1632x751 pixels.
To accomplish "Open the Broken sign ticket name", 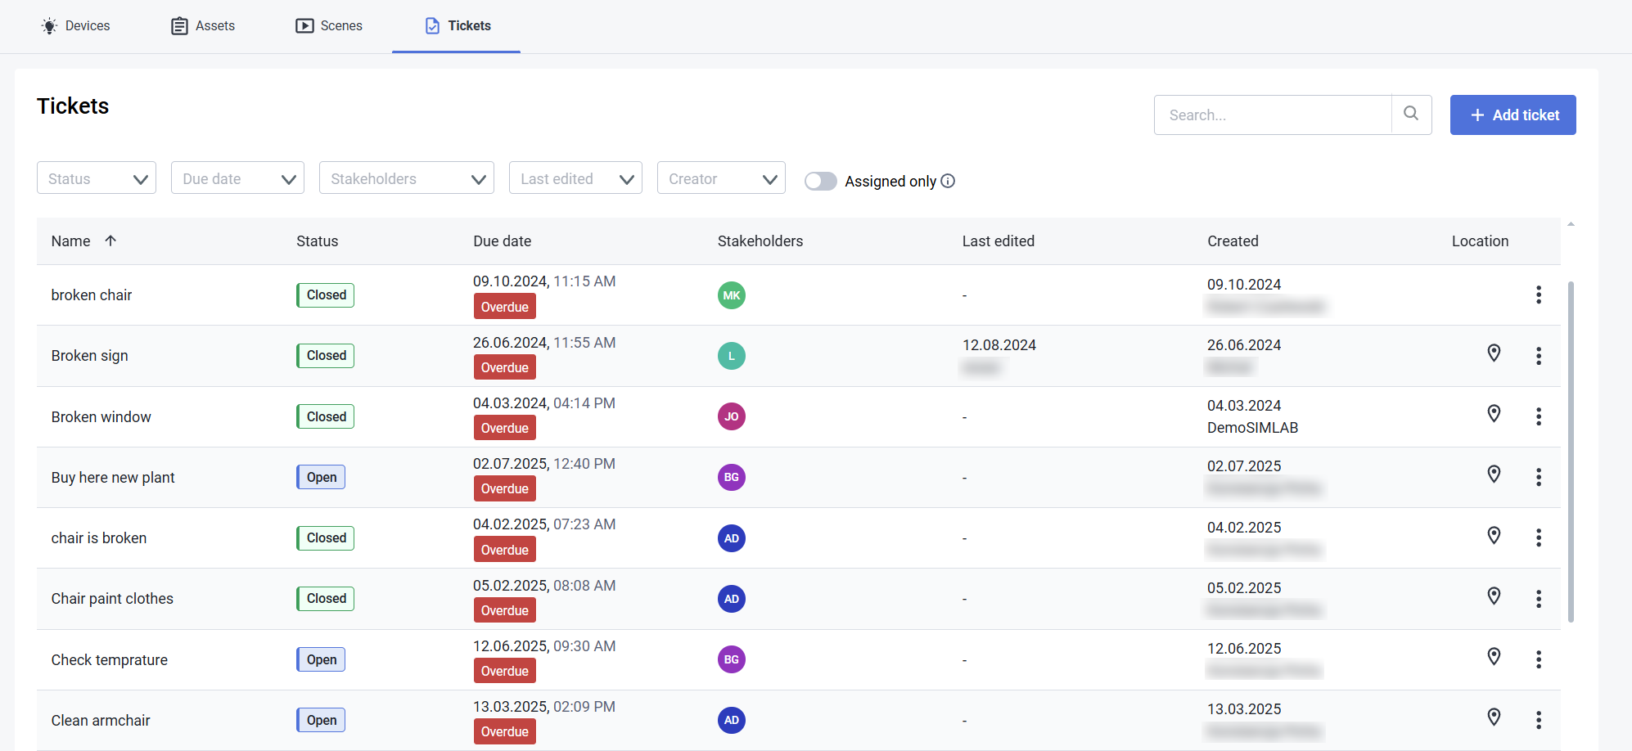I will (x=90, y=356).
